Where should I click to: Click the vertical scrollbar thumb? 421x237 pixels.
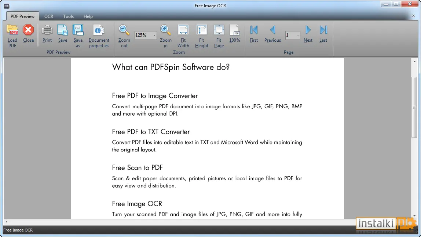coord(414,107)
